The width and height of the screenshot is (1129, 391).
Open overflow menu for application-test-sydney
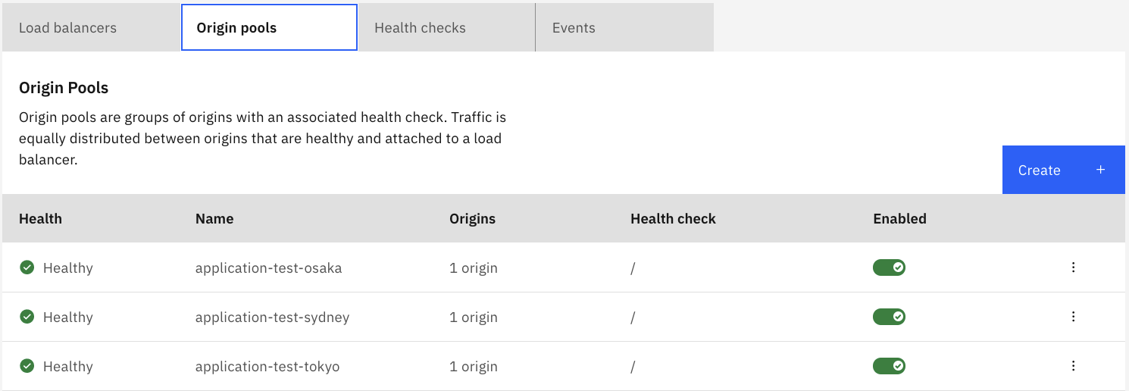pos(1073,317)
